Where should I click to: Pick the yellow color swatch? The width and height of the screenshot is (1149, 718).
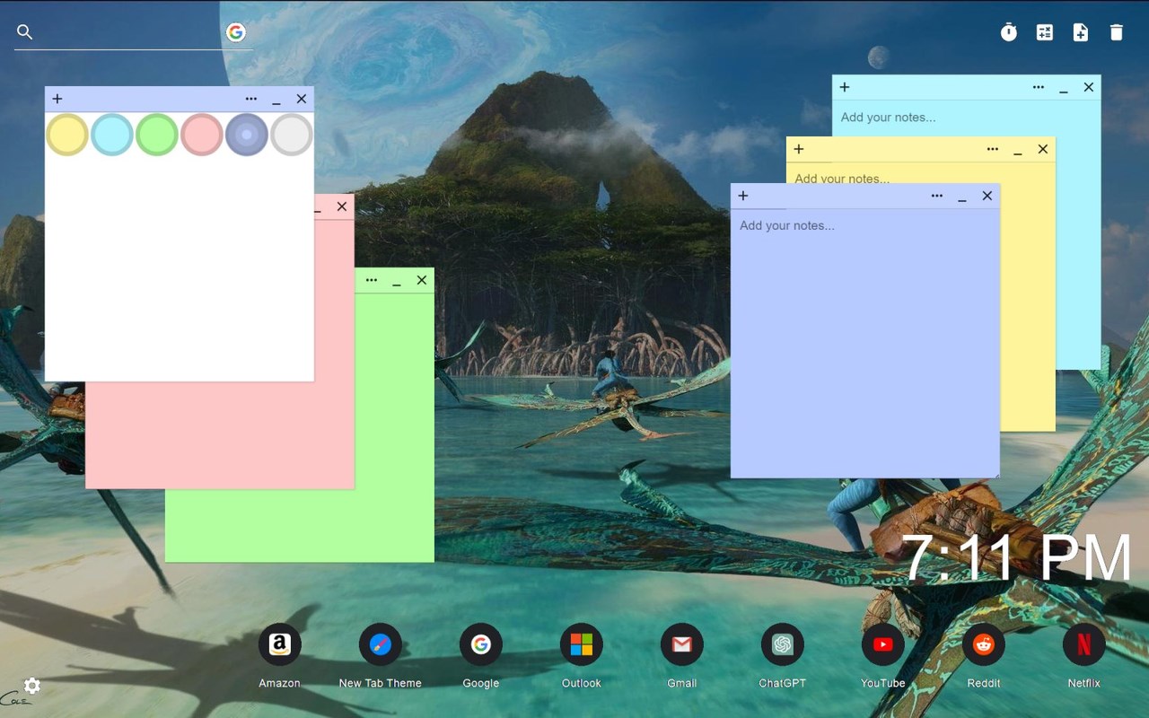click(67, 135)
